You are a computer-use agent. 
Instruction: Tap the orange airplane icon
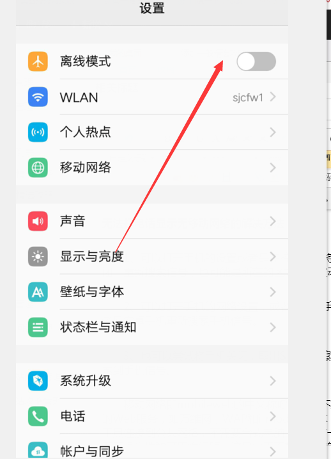[x=38, y=61]
